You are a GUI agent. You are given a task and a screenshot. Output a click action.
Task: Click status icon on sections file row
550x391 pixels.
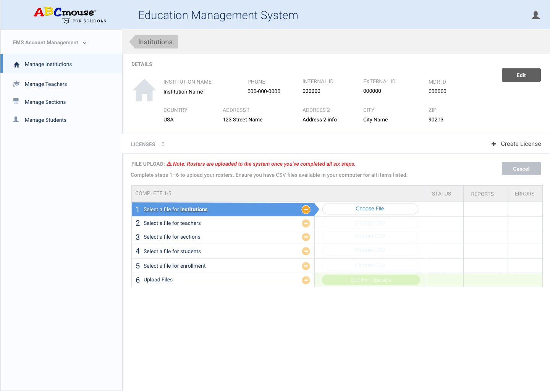tap(306, 237)
